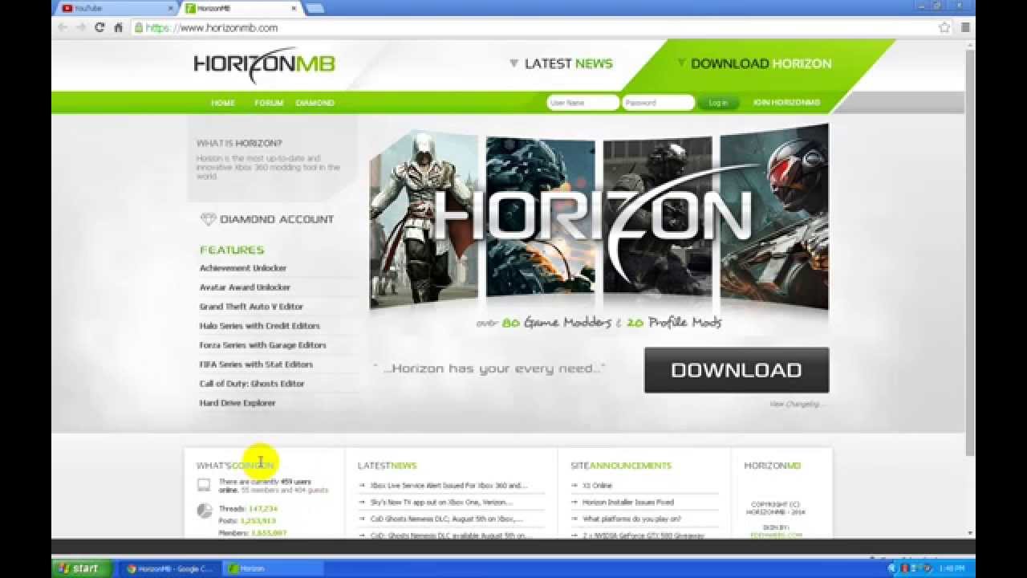Viewport: 1027px width, 578px height.
Task: Open the Achievement Unlocker feature
Action: [243, 268]
